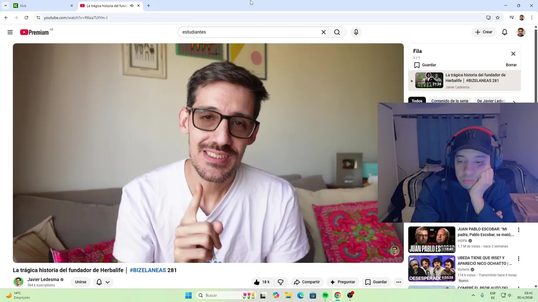Open Chrome tab search dropdown
Image resolution: width=538 pixels, height=302 pixels.
point(5,6)
